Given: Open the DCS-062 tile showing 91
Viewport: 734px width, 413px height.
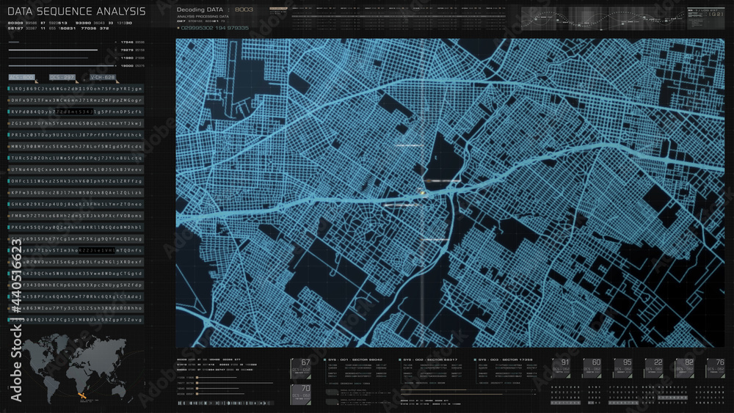Looking at the screenshot, I should coord(561,368).
